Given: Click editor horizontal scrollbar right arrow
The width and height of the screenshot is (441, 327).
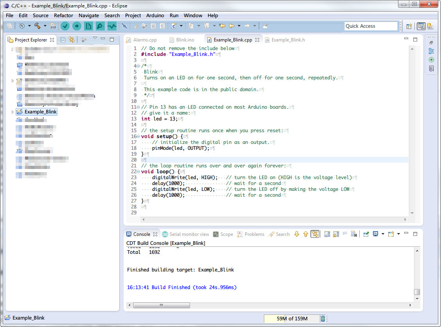Looking at the screenshot, I should 405,219.
